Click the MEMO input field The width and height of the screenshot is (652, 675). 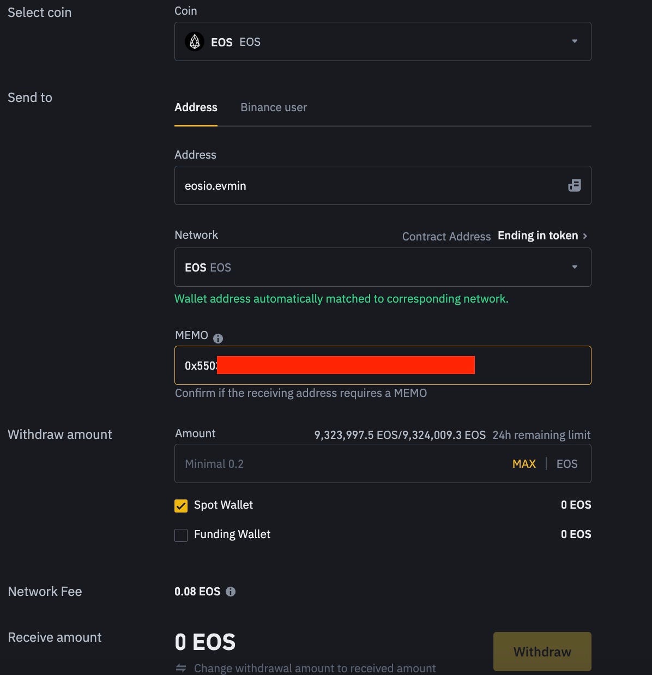(x=382, y=365)
